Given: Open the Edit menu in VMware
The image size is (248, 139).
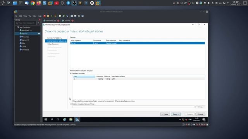Looking at the screenshot, I should tap(20, 16).
